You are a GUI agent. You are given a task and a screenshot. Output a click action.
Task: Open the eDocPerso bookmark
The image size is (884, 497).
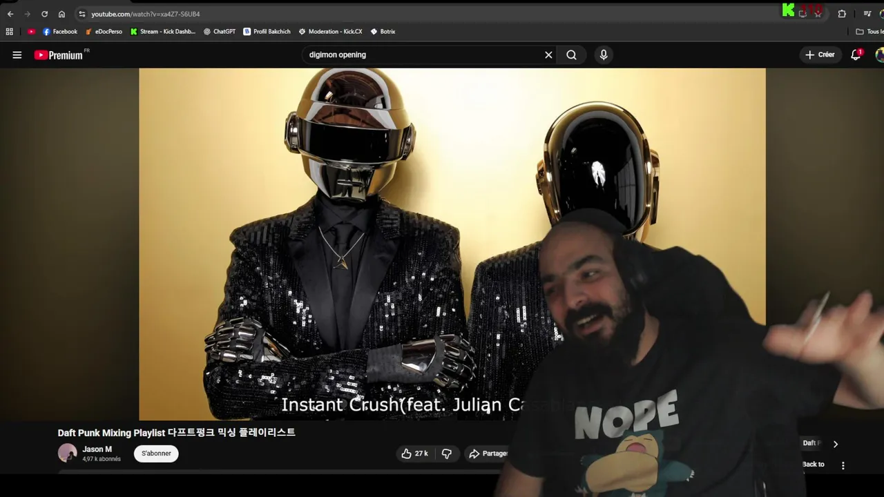coord(104,31)
